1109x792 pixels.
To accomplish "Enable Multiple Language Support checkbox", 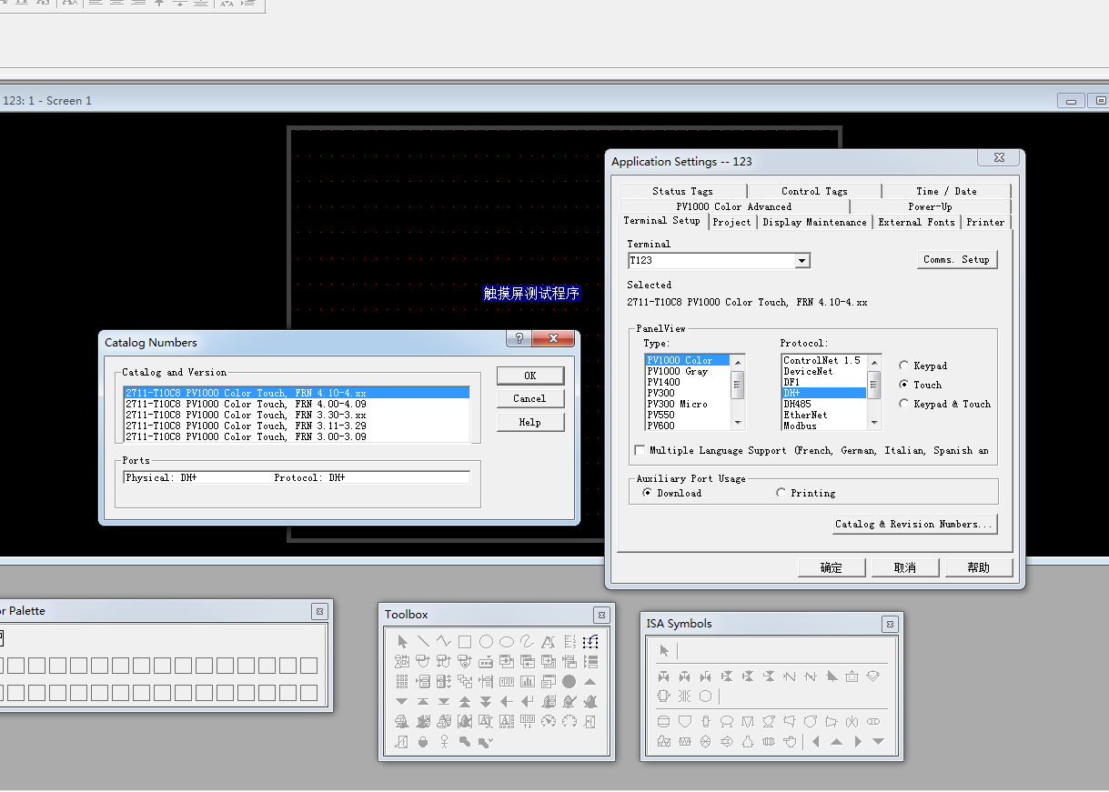I will (x=640, y=450).
